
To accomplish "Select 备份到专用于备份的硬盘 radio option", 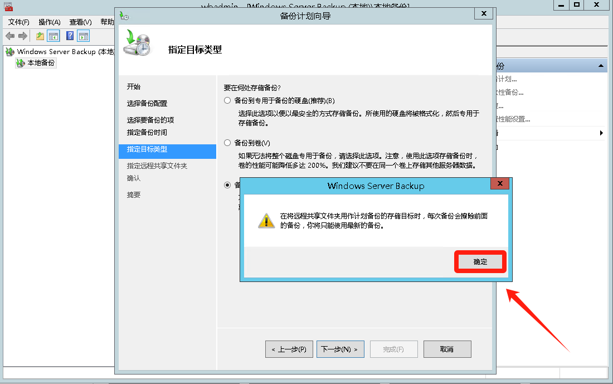I will (227, 100).
